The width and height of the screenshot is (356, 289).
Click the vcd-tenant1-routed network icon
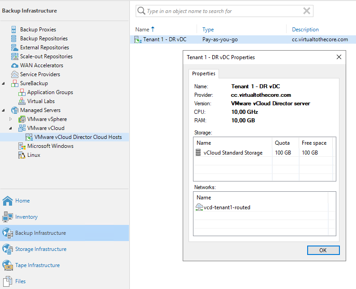tap(199, 207)
